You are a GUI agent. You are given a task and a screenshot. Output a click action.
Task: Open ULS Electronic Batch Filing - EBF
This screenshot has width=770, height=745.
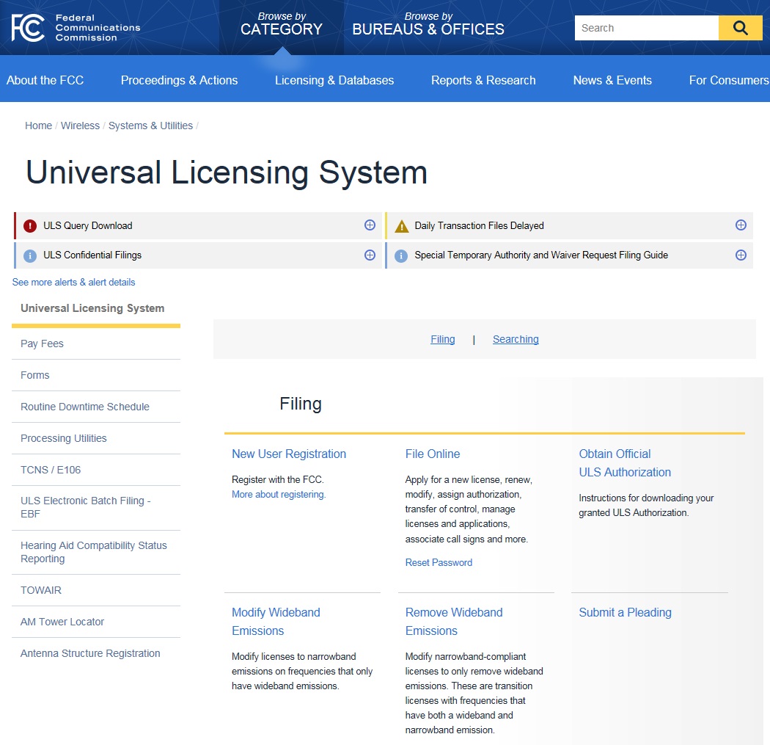coord(86,507)
